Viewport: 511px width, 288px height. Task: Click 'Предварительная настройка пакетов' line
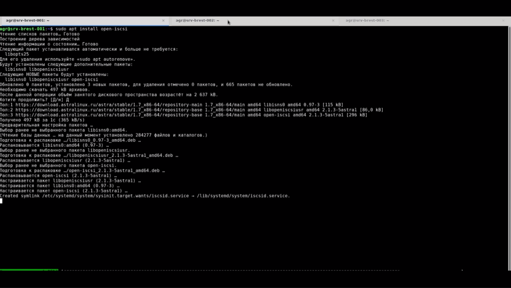[x=46, y=125]
